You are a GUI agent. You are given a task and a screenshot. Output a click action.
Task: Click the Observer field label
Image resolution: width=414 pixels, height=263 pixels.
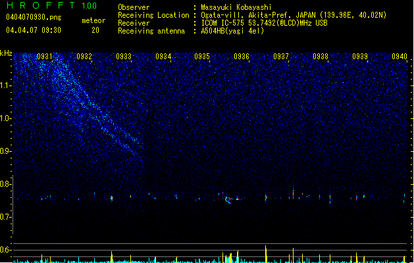point(134,7)
